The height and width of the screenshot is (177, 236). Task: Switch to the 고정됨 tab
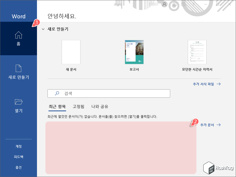pos(78,107)
